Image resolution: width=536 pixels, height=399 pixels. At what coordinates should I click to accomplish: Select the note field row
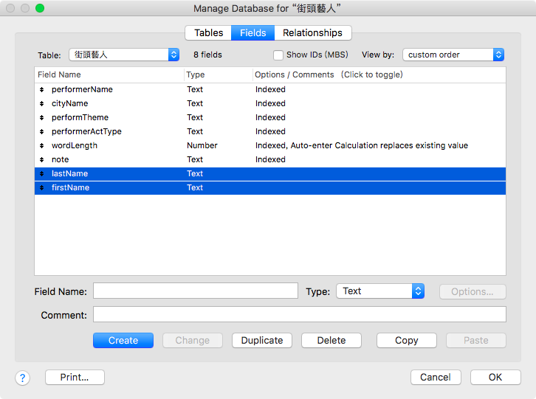(270, 159)
